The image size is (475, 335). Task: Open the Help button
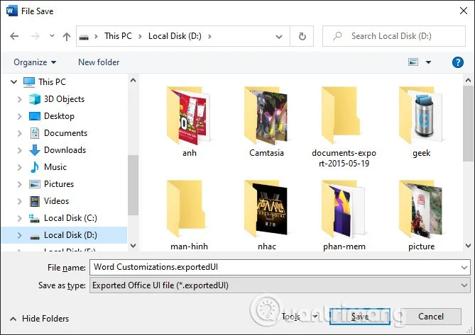458,62
